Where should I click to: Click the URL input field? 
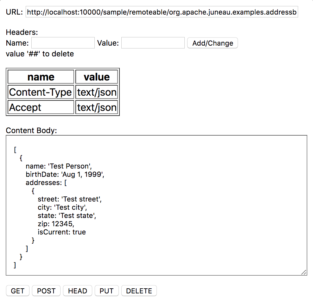[162, 12]
